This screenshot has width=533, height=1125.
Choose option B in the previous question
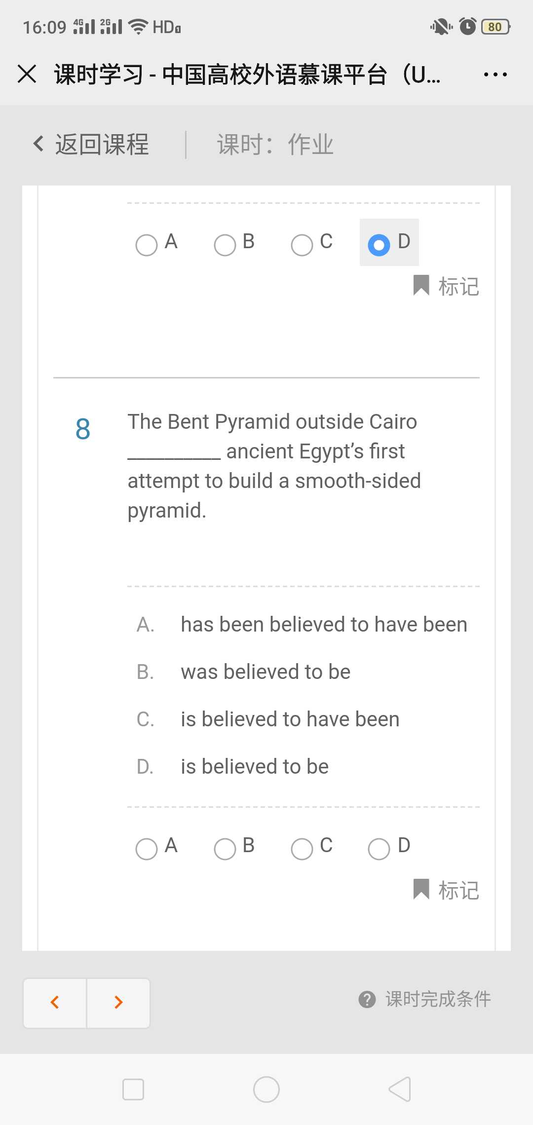click(x=225, y=245)
